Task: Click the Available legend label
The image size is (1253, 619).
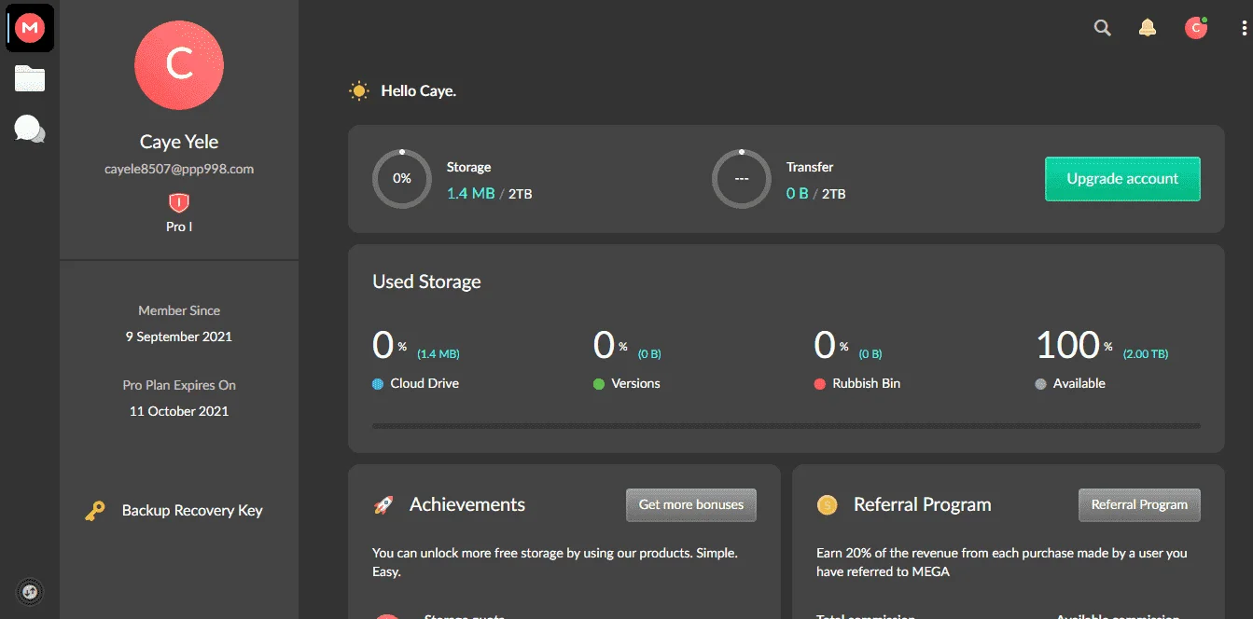Action: tap(1079, 383)
